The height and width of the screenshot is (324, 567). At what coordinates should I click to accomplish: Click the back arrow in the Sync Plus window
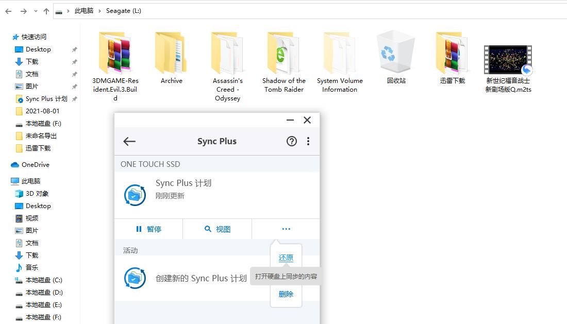tap(129, 141)
